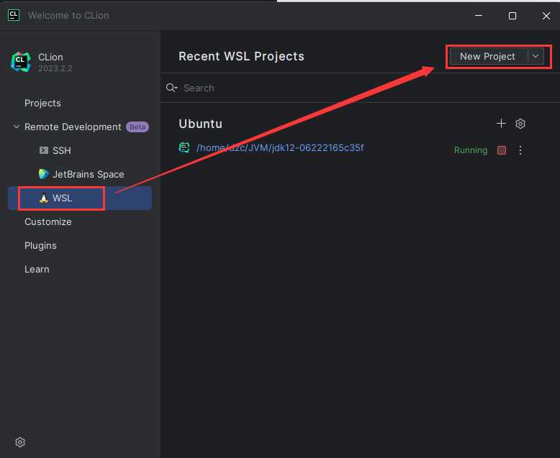Open Ubuntu distribution gear settings

(x=520, y=124)
